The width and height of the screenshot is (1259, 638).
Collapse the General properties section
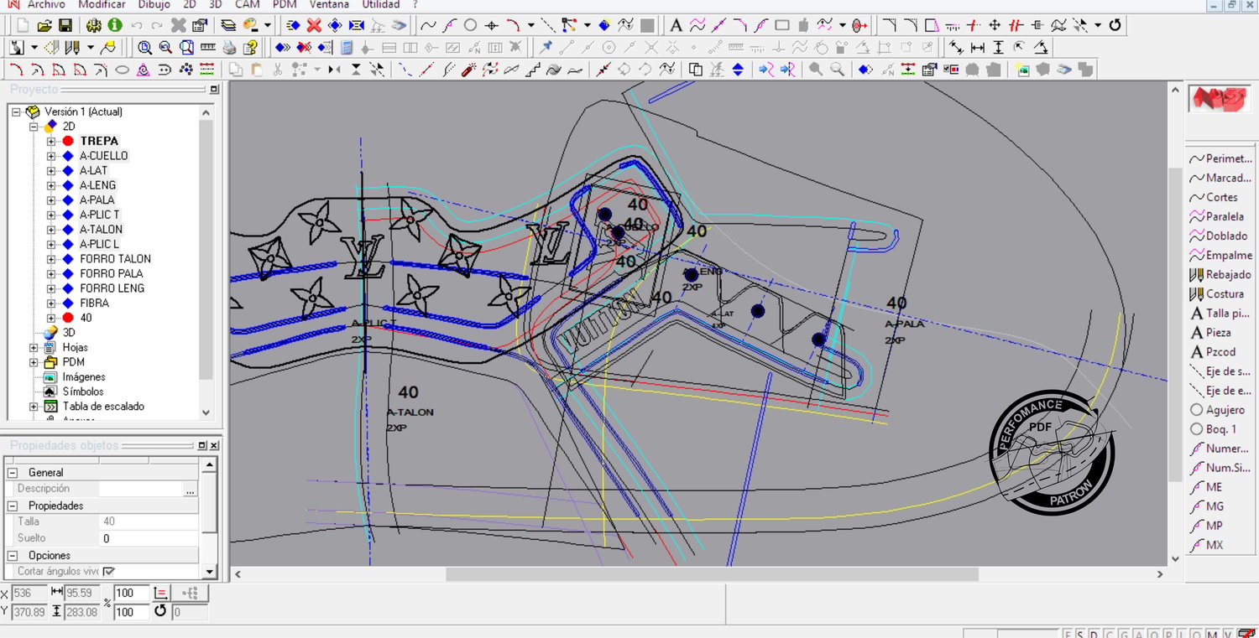click(x=13, y=473)
